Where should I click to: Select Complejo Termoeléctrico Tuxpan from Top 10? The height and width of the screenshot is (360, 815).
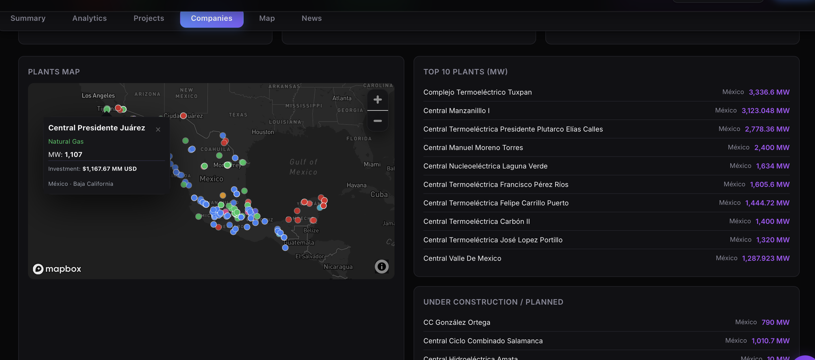point(477,92)
